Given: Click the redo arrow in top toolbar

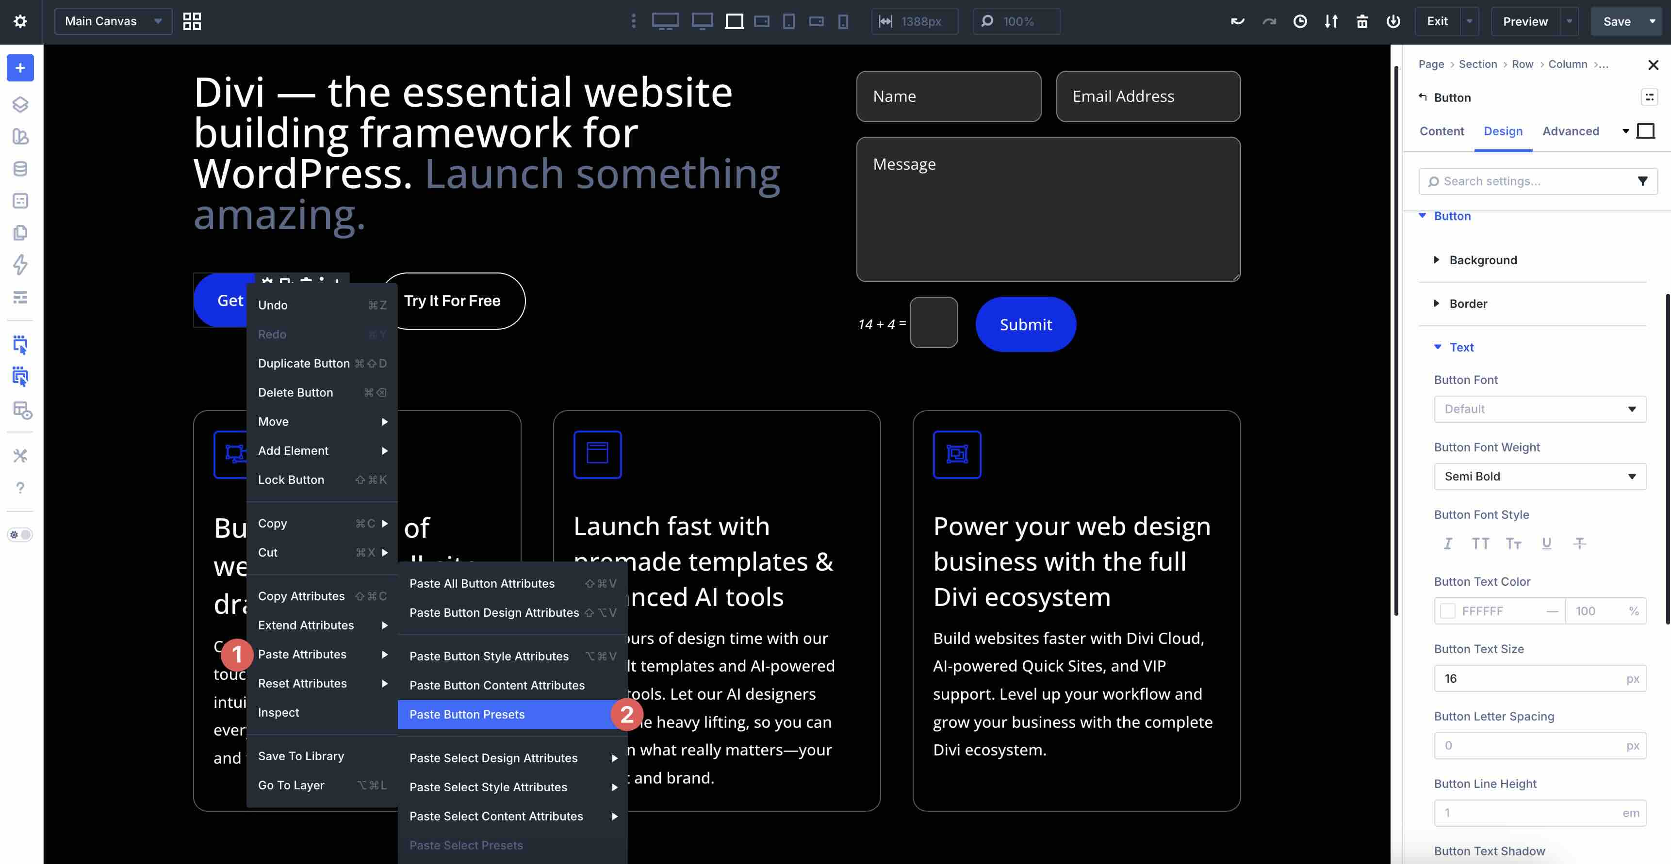Looking at the screenshot, I should 1269,21.
